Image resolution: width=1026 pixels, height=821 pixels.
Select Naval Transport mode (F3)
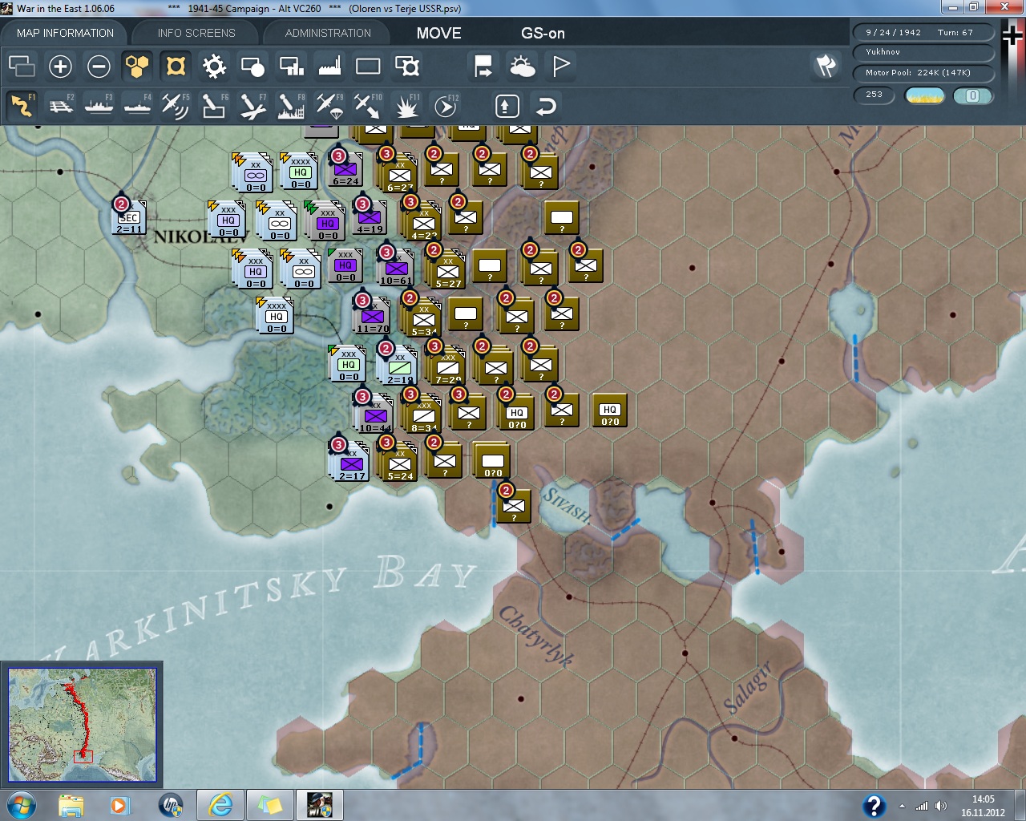99,106
